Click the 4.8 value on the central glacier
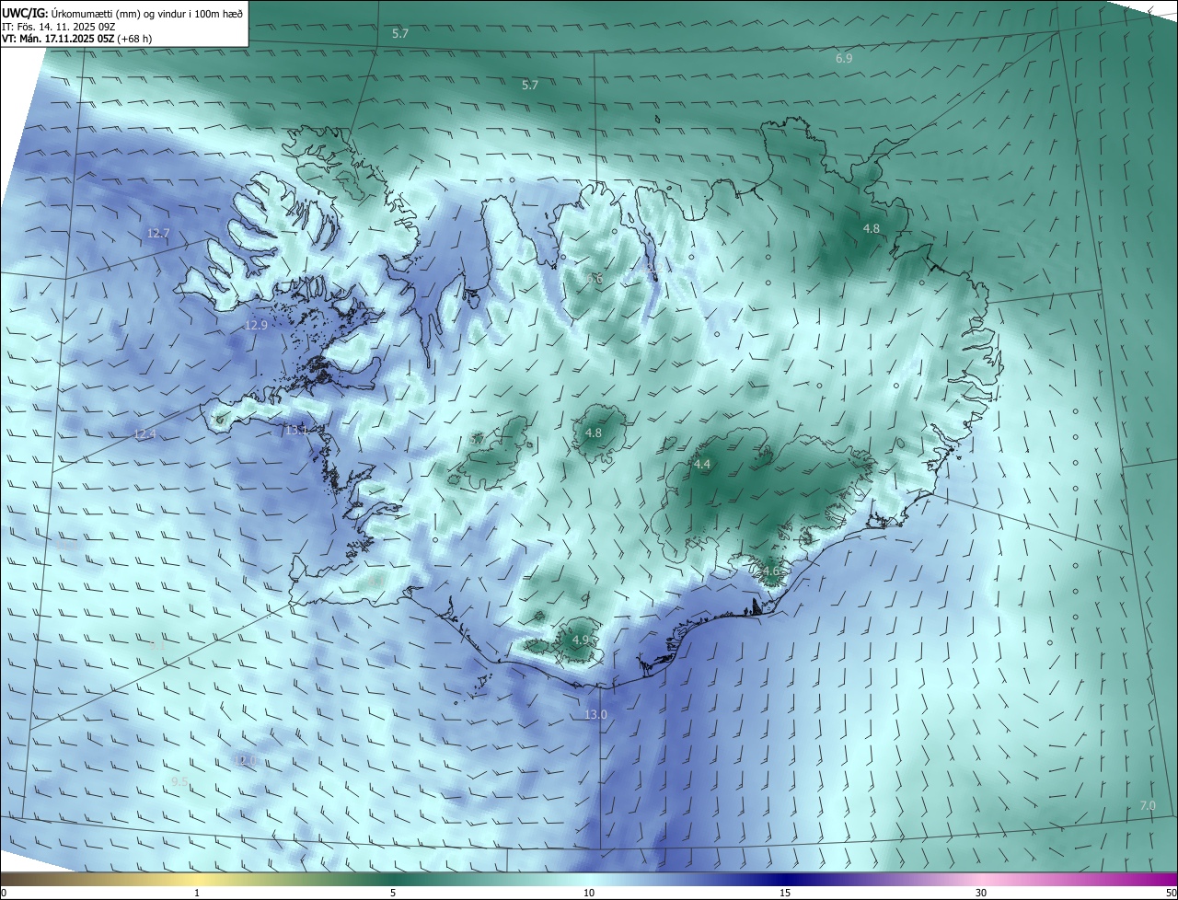 594,433
